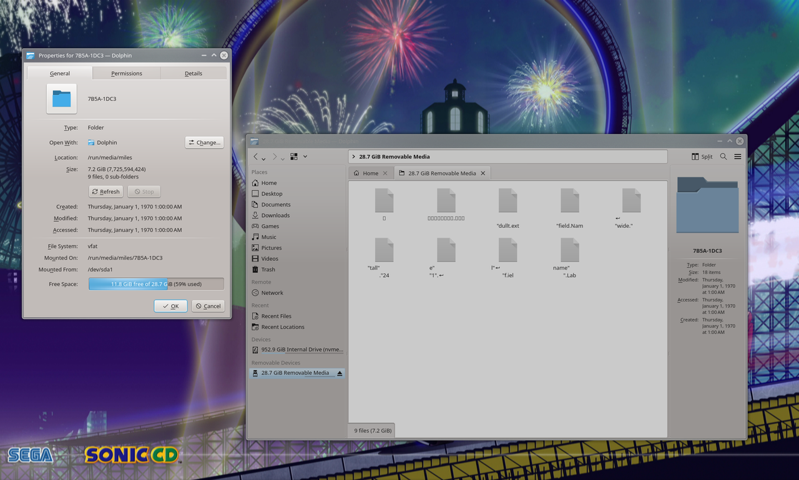
Task: Minimize the Properties dialog
Action: point(204,55)
